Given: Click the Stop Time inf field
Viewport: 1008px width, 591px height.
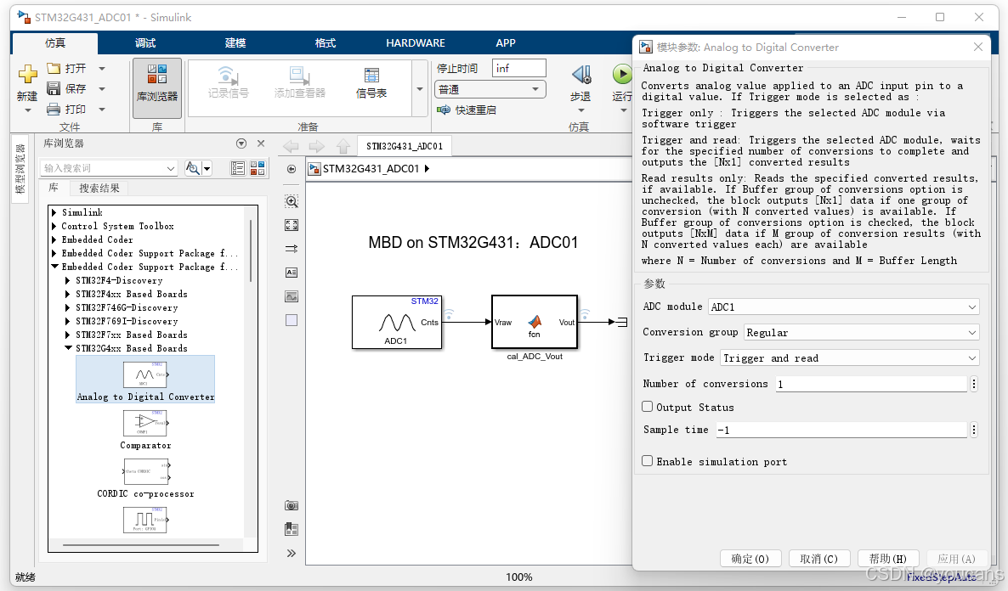Looking at the screenshot, I should click(x=518, y=68).
